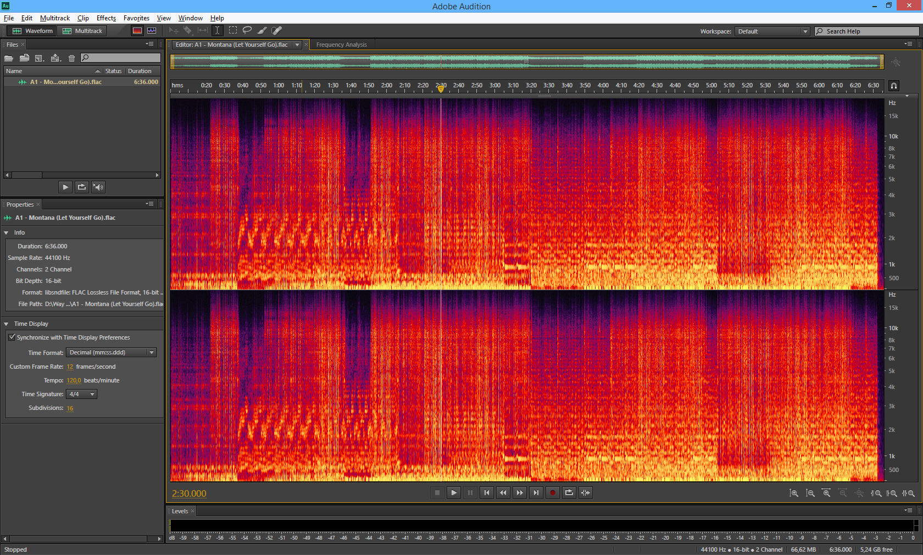
Task: Select the Lasso Selection tool
Action: [247, 31]
